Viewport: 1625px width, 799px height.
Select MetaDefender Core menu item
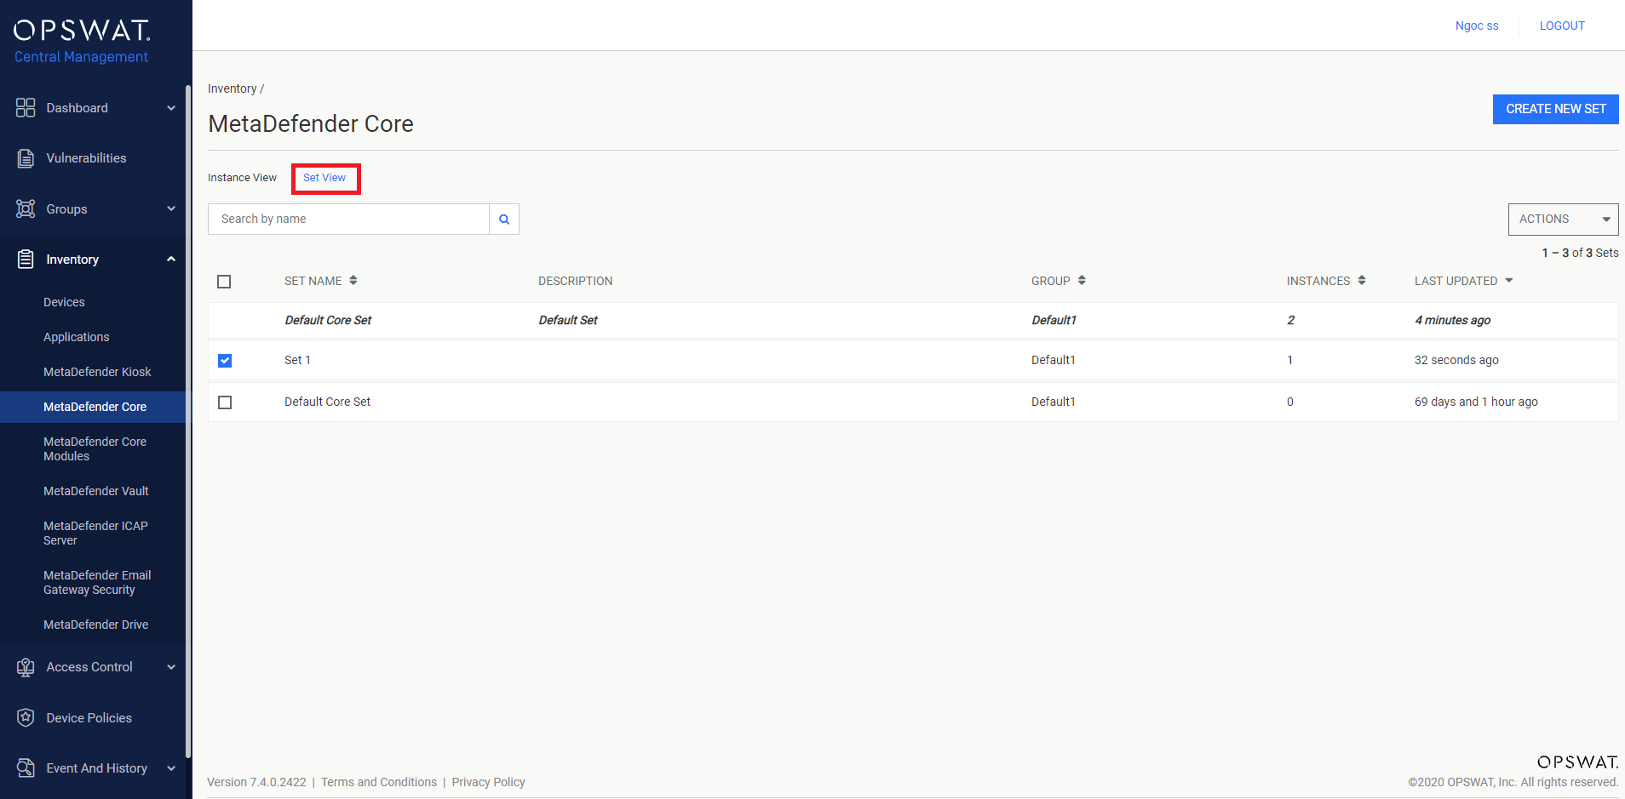pos(95,407)
